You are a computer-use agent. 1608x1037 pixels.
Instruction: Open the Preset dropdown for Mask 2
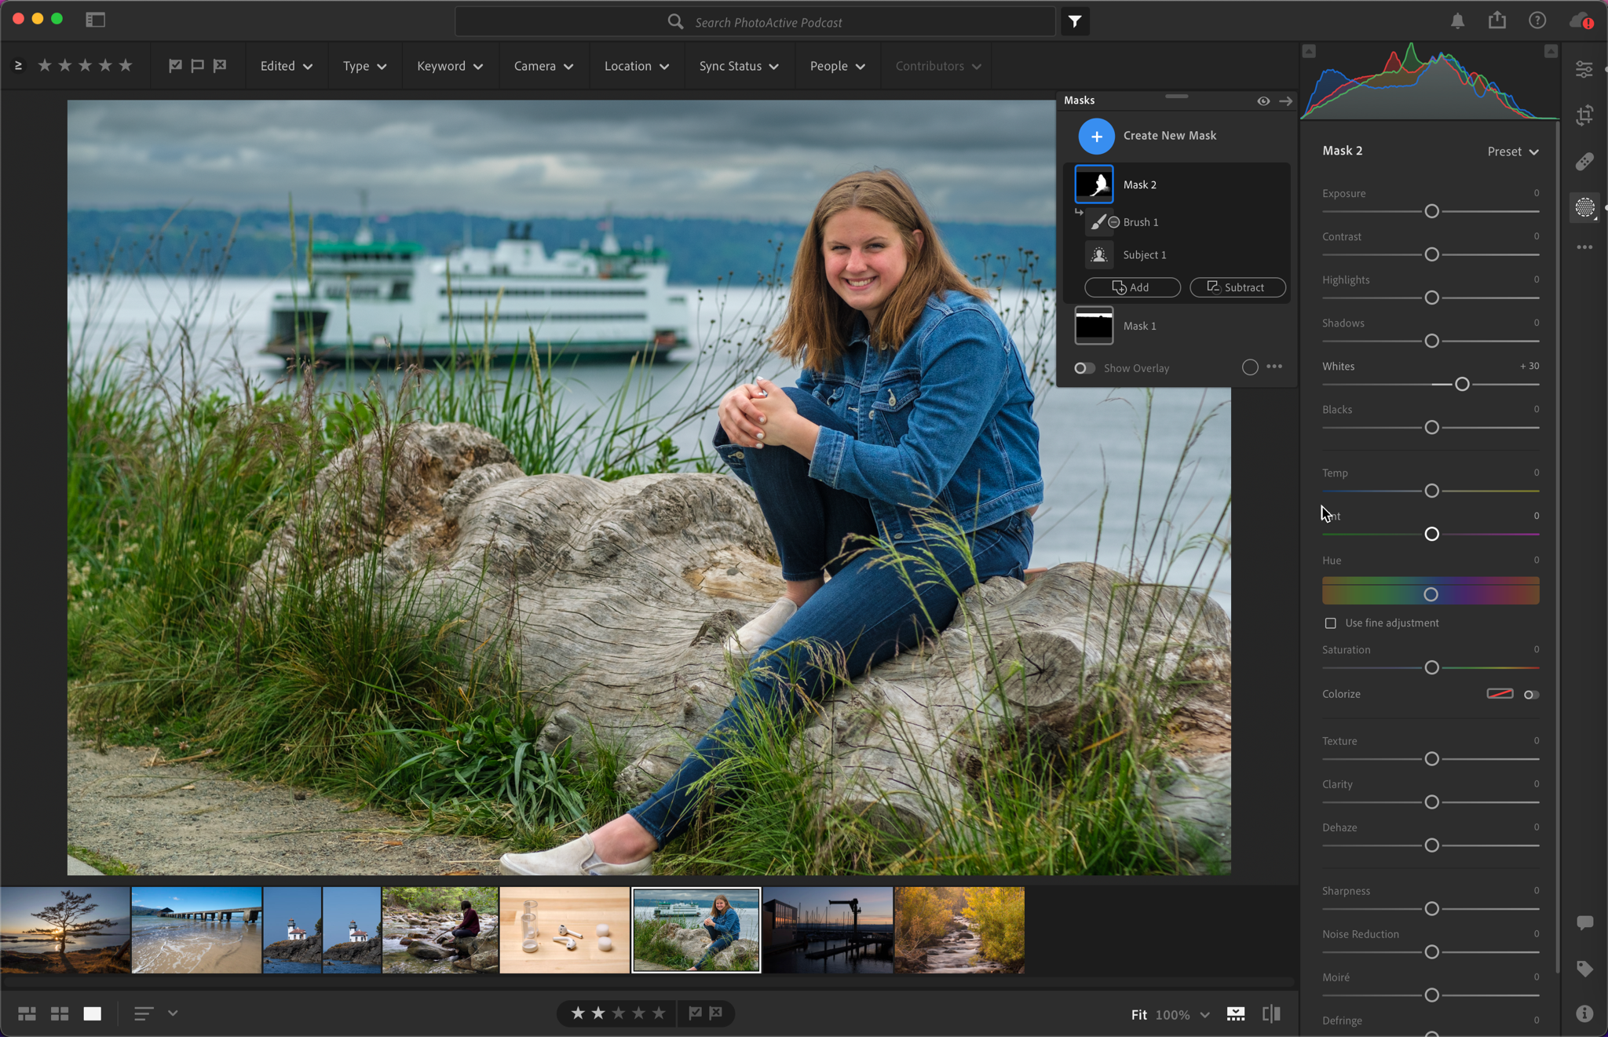(x=1512, y=152)
